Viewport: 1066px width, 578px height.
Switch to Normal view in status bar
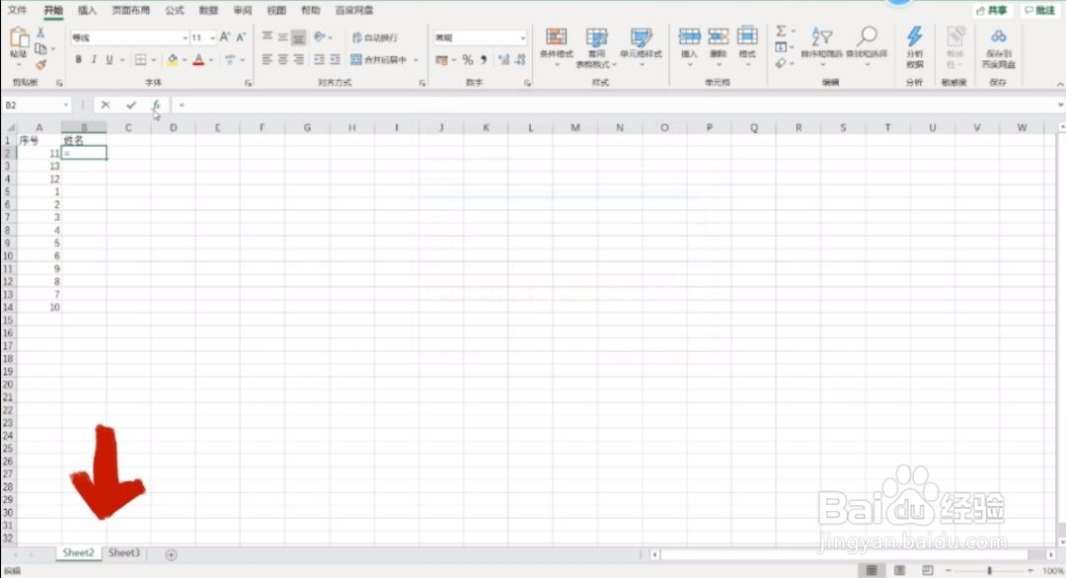872,570
